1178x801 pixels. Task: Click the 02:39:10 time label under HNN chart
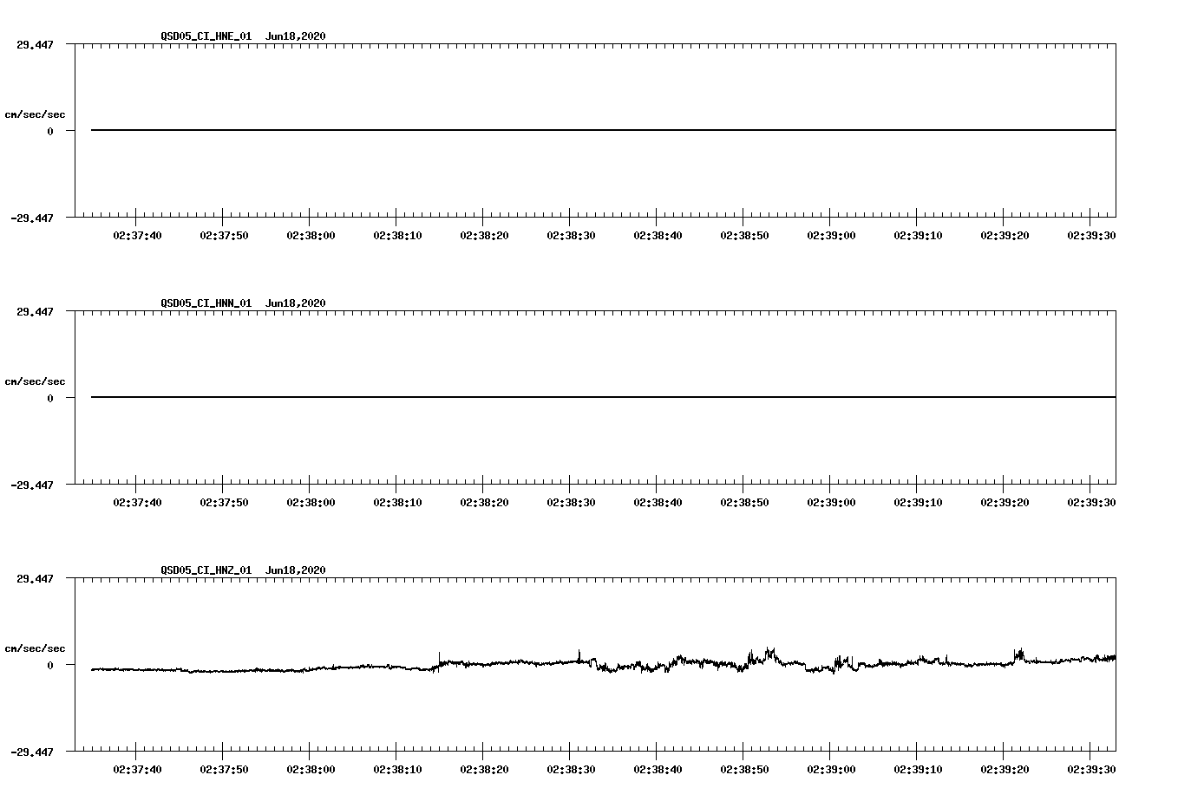click(x=918, y=503)
